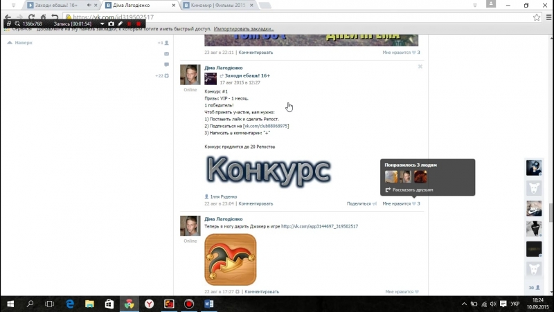Close the 'Діма Лагодієнко' browser tab
This screenshot has width=554, height=312.
tap(174, 6)
